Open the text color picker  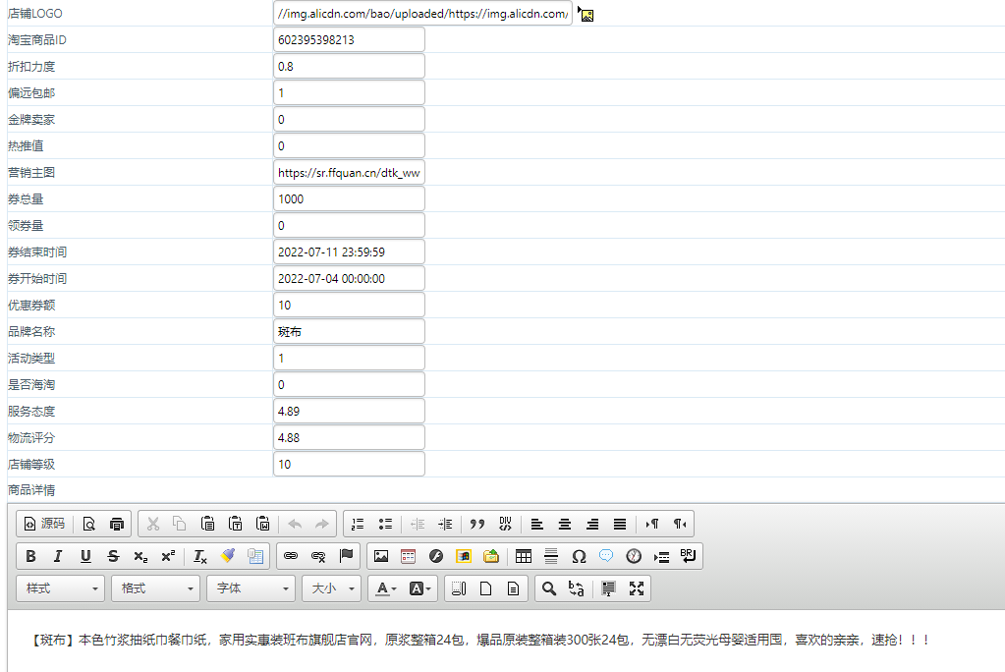point(386,588)
